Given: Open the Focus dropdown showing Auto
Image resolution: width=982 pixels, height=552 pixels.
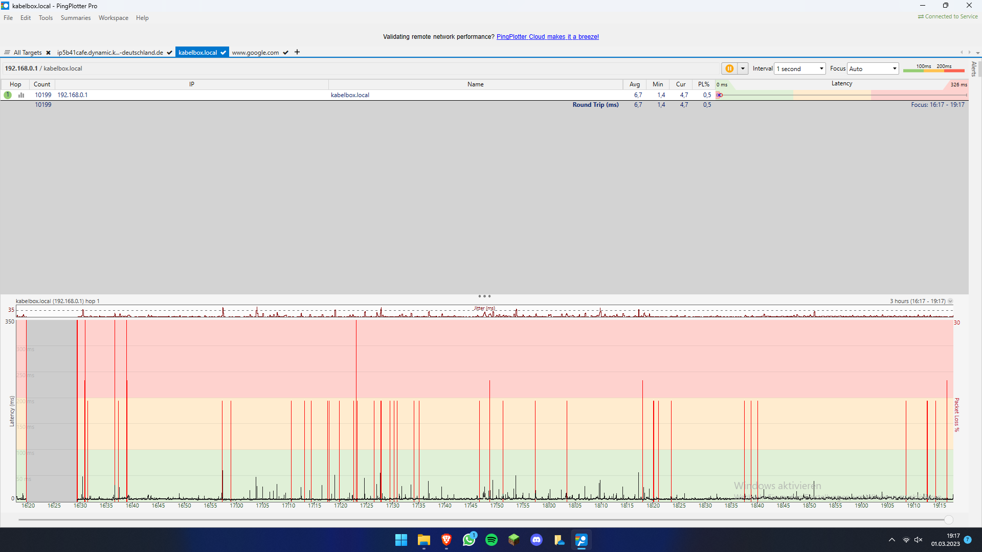Looking at the screenshot, I should (x=873, y=68).
